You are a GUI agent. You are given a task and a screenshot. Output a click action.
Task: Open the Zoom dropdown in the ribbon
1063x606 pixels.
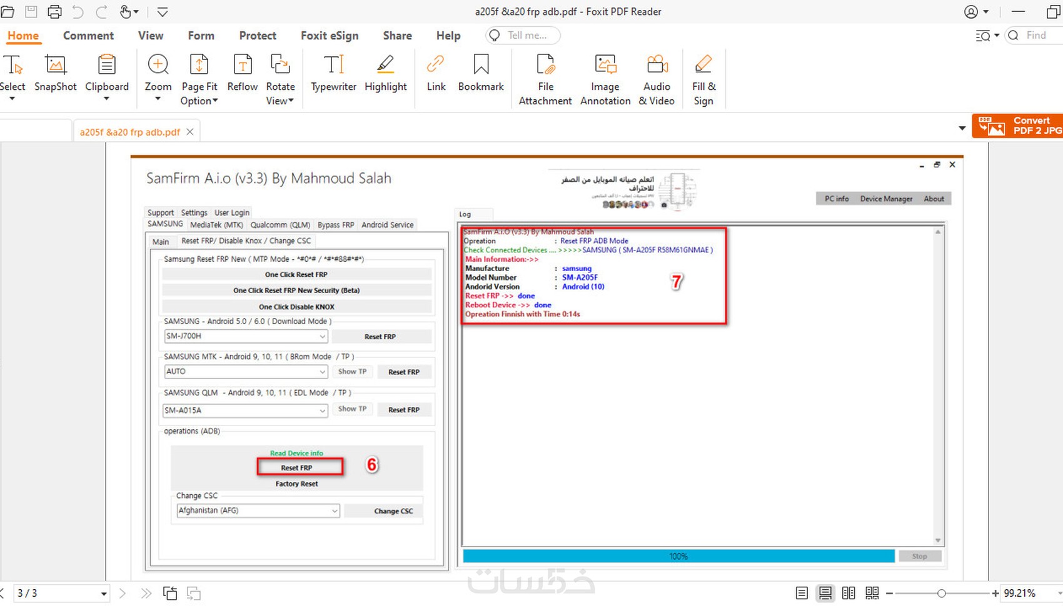pyautogui.click(x=158, y=99)
